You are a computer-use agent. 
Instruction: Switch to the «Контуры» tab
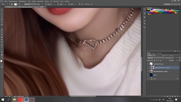[159, 53]
